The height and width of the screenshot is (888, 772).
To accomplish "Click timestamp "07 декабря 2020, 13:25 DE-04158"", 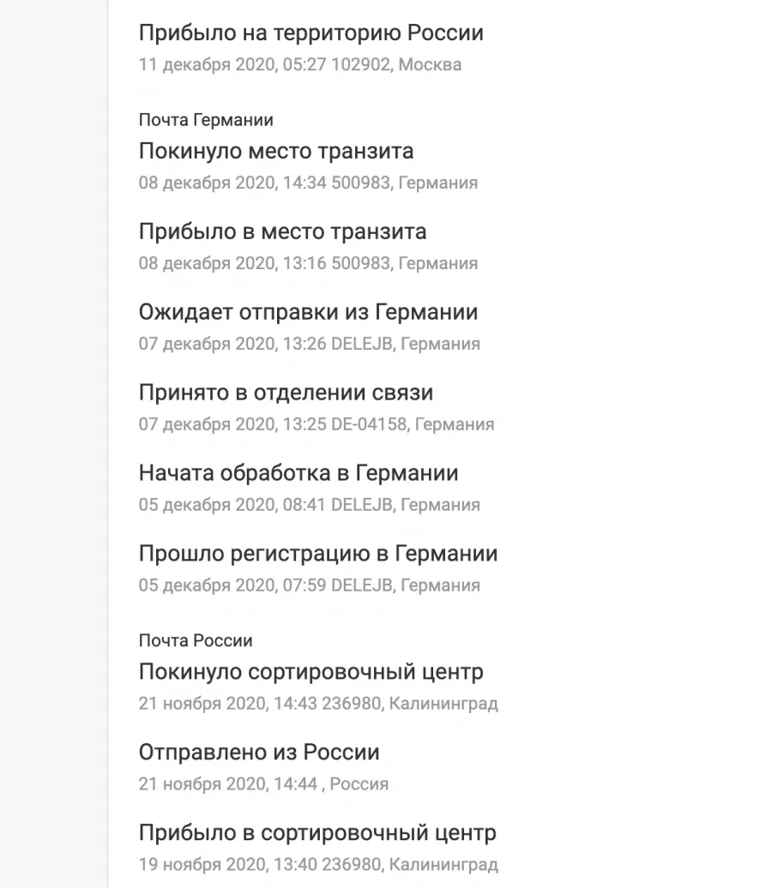I will tap(273, 424).
